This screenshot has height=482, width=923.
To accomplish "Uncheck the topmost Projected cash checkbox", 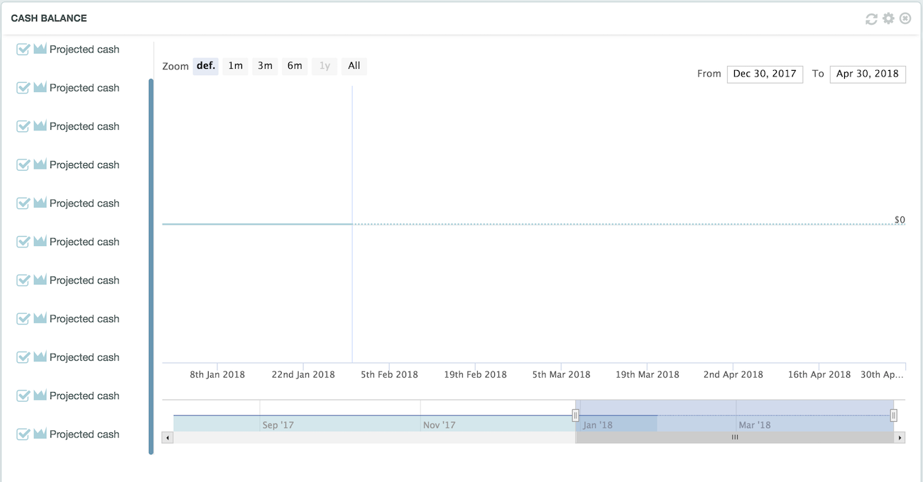I will (x=23, y=50).
